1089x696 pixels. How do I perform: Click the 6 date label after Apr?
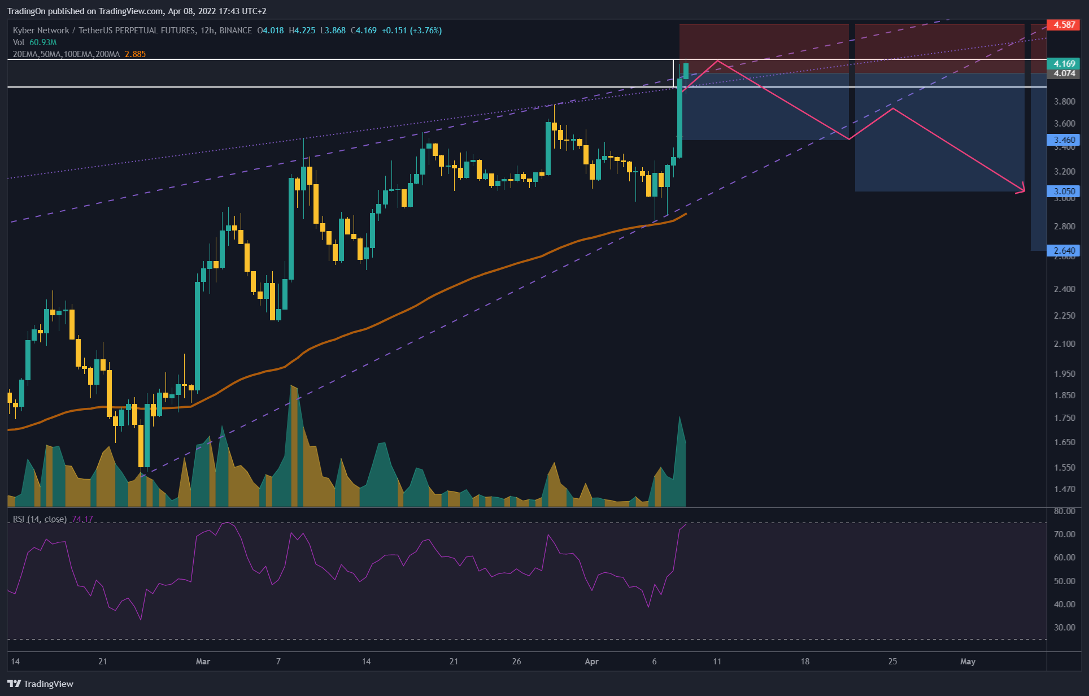pos(654,662)
